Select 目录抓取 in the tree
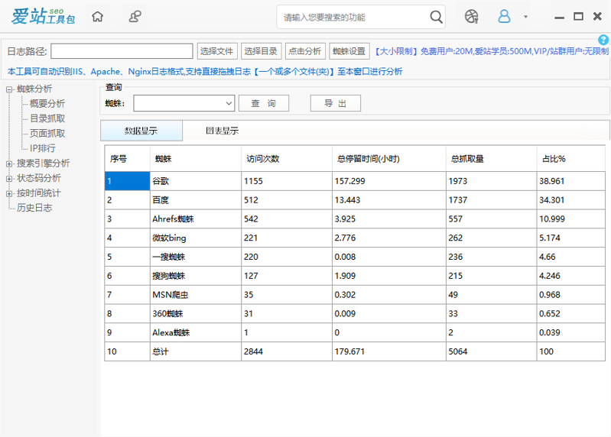The image size is (611, 437). pyautogui.click(x=47, y=118)
